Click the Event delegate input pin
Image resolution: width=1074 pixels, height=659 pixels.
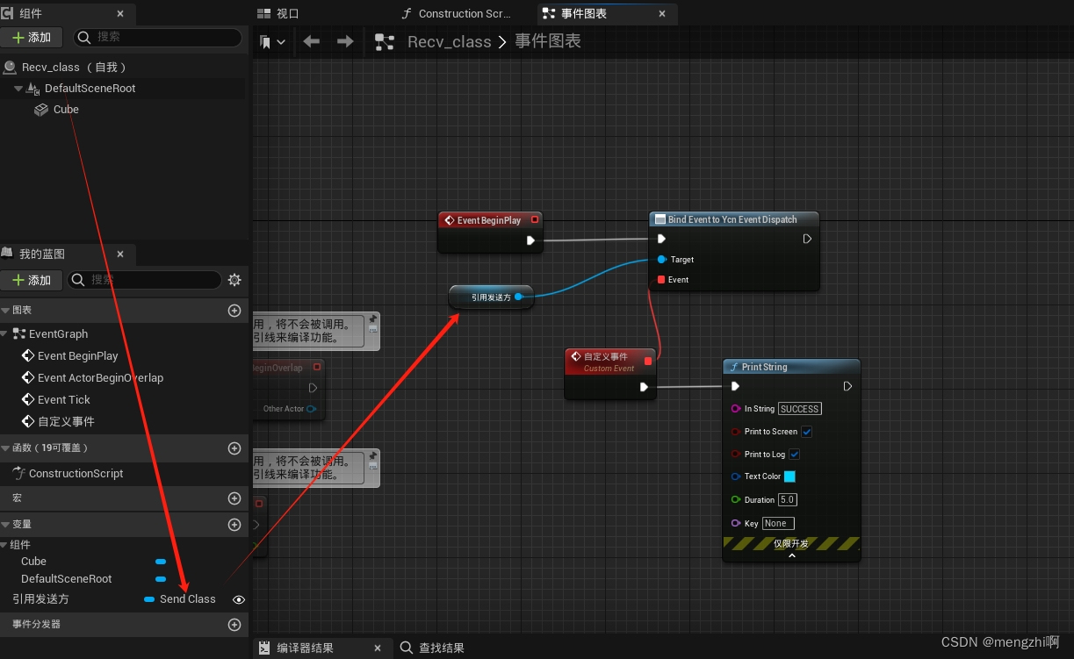pos(661,280)
